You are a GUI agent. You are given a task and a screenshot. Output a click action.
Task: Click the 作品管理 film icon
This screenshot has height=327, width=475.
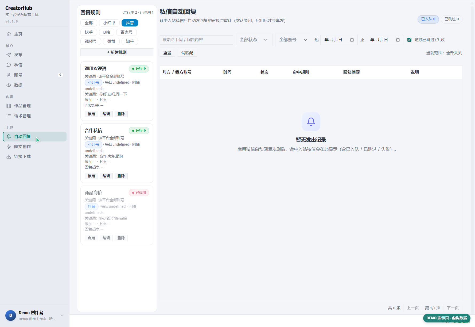pyautogui.click(x=9, y=106)
